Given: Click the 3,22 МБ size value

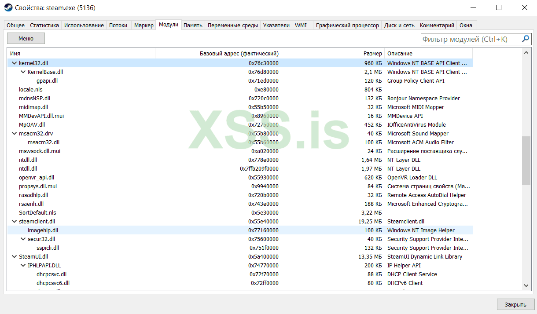Looking at the screenshot, I should pyautogui.click(x=371, y=213).
